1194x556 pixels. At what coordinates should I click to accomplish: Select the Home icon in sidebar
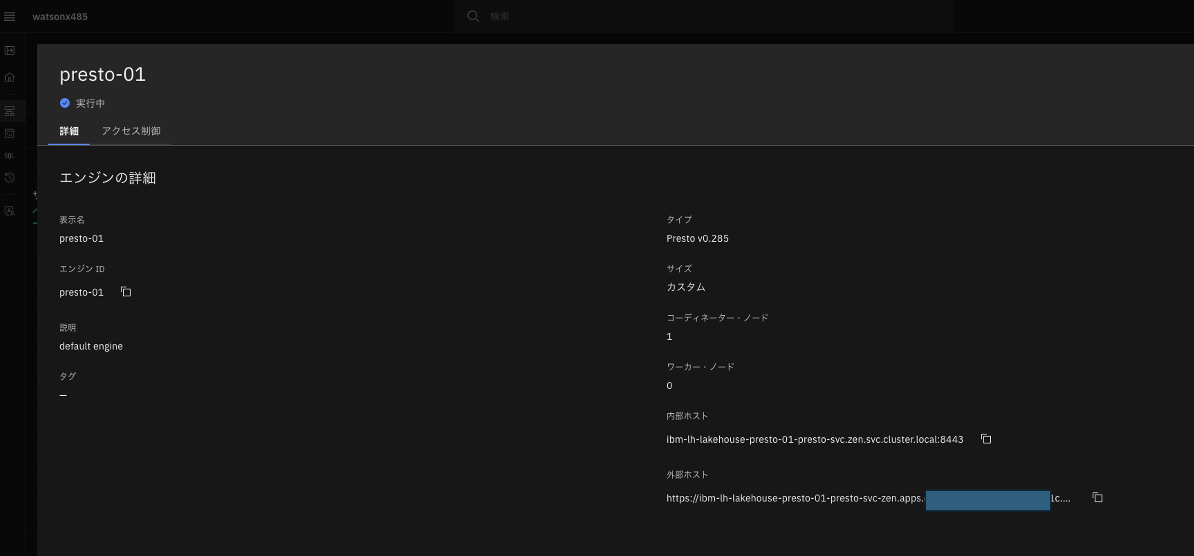tap(10, 77)
